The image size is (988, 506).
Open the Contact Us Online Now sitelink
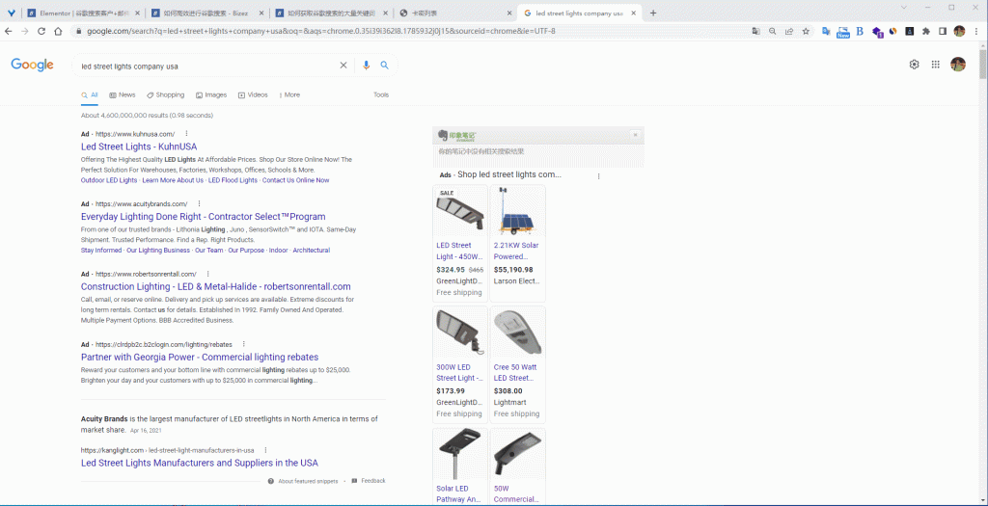point(295,180)
